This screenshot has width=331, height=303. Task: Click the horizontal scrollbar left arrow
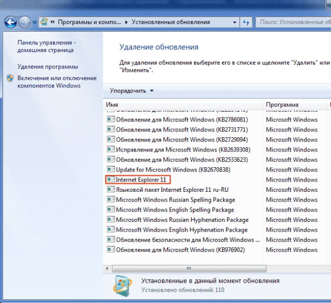(x=107, y=268)
